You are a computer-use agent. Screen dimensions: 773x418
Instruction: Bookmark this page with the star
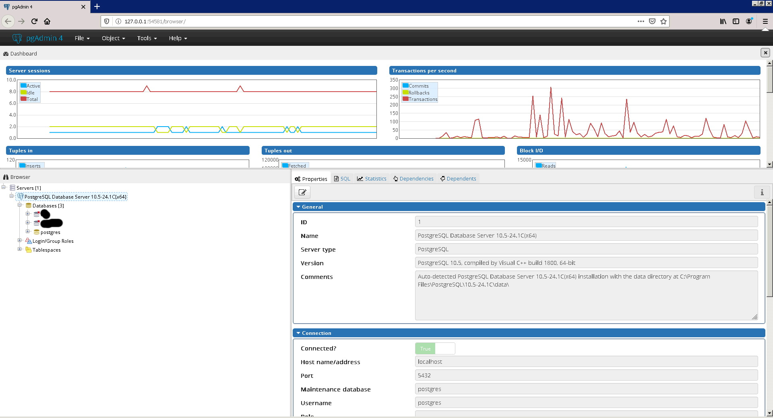click(x=663, y=21)
